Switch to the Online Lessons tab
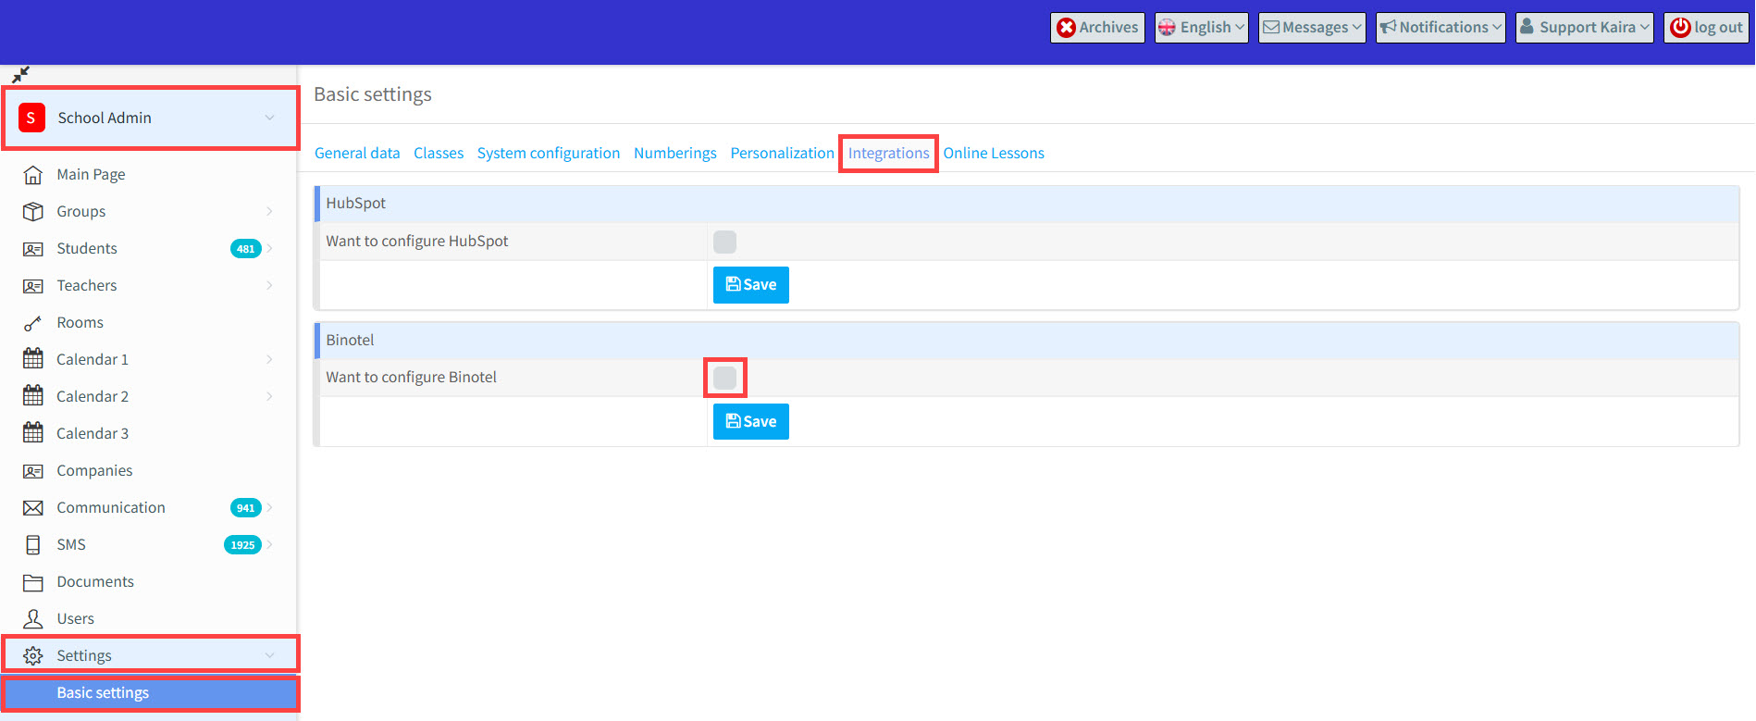Screen dimensions: 1756x721 click(x=994, y=153)
